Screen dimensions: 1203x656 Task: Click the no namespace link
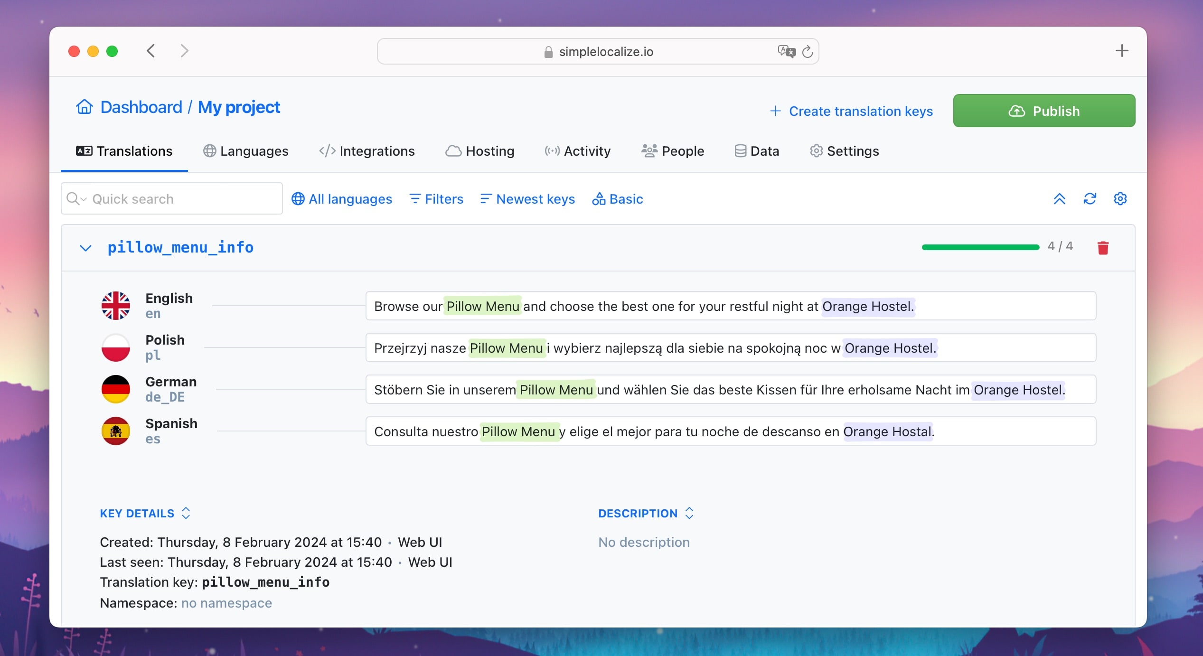pos(226,603)
